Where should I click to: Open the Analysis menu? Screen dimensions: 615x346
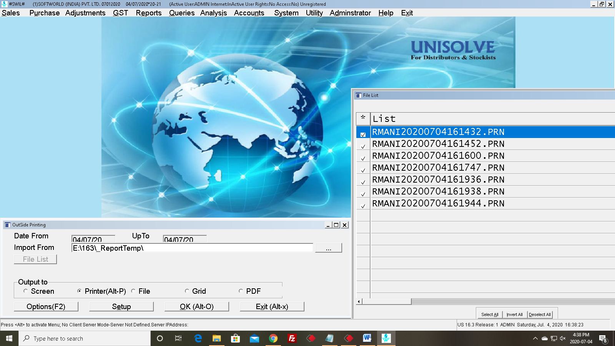point(214,13)
